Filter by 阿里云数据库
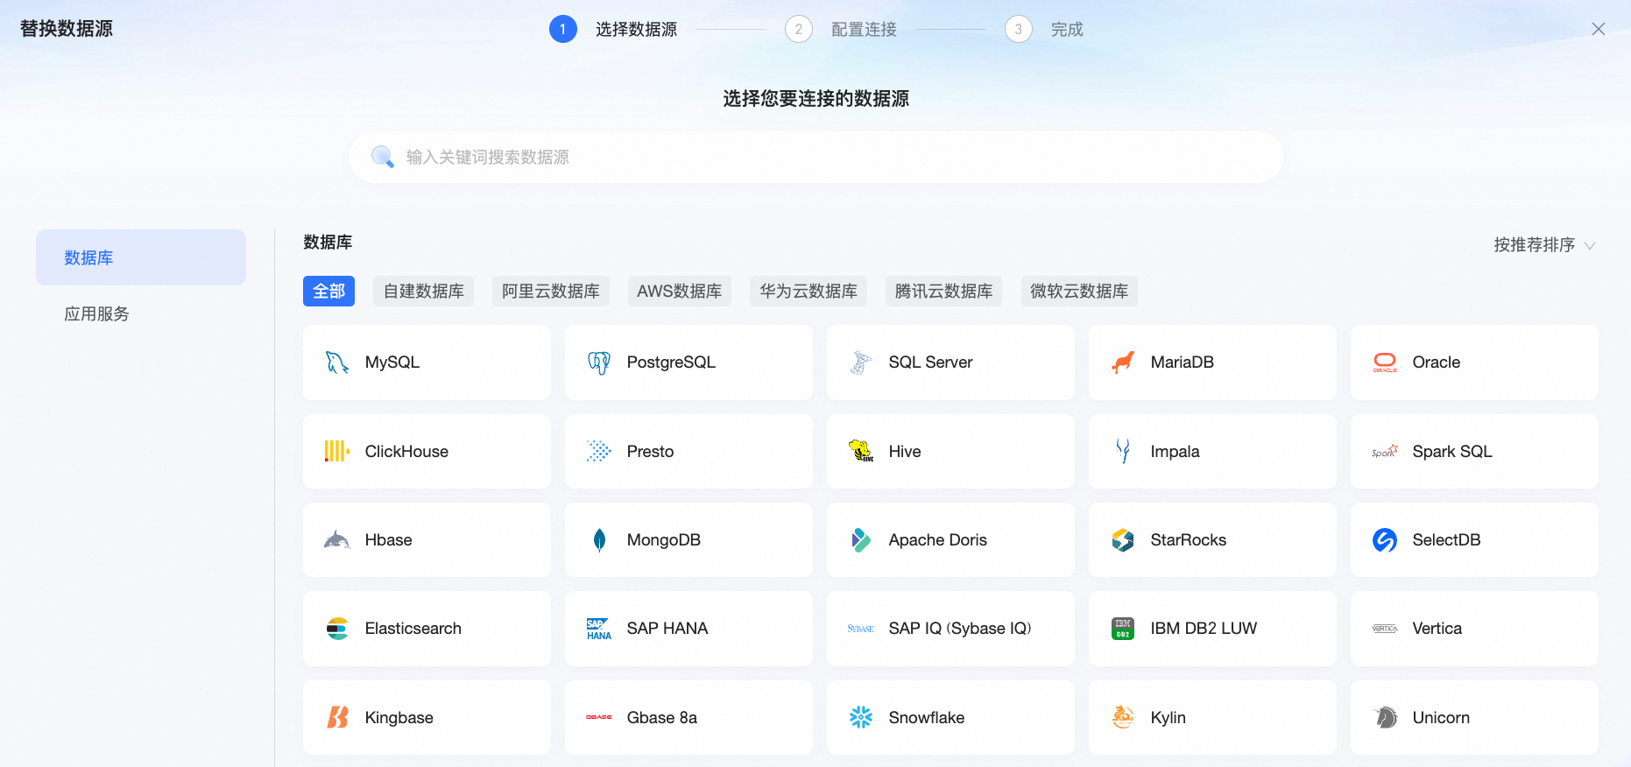 pyautogui.click(x=551, y=292)
